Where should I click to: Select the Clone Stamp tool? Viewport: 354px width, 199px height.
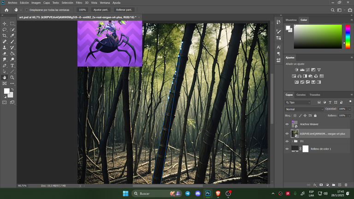point(5,47)
